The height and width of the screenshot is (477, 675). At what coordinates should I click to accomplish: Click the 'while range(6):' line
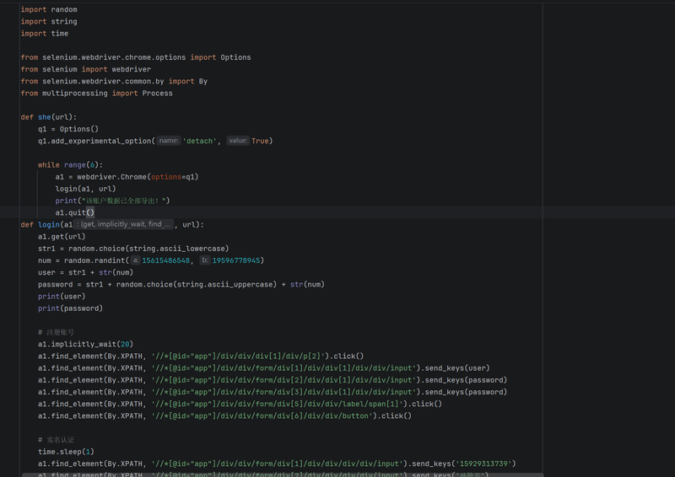pyautogui.click(x=70, y=164)
